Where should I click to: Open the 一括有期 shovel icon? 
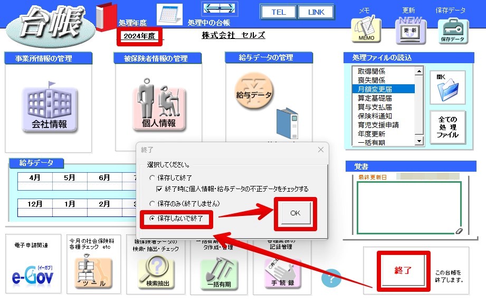click(x=220, y=273)
